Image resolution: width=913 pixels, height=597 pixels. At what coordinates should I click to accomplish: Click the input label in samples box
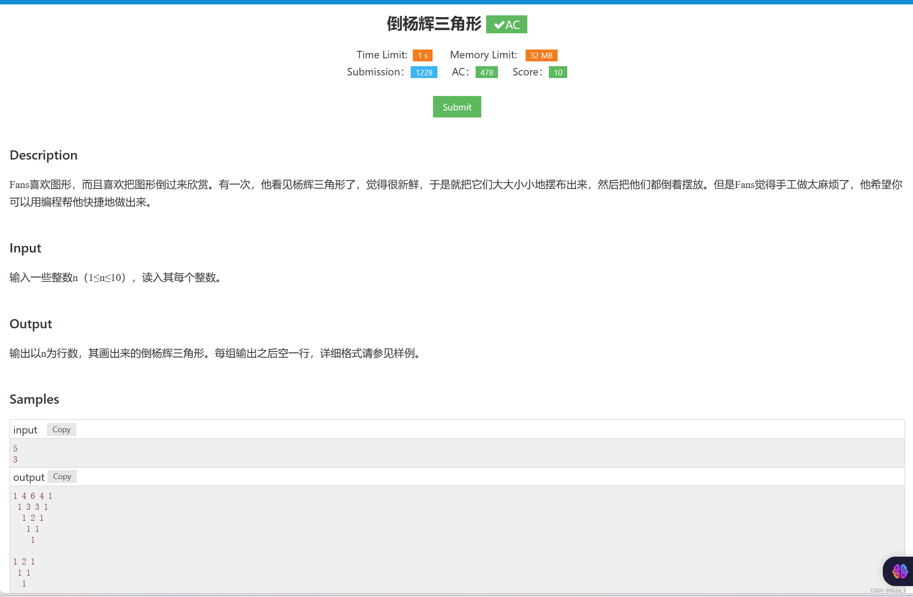(25, 430)
